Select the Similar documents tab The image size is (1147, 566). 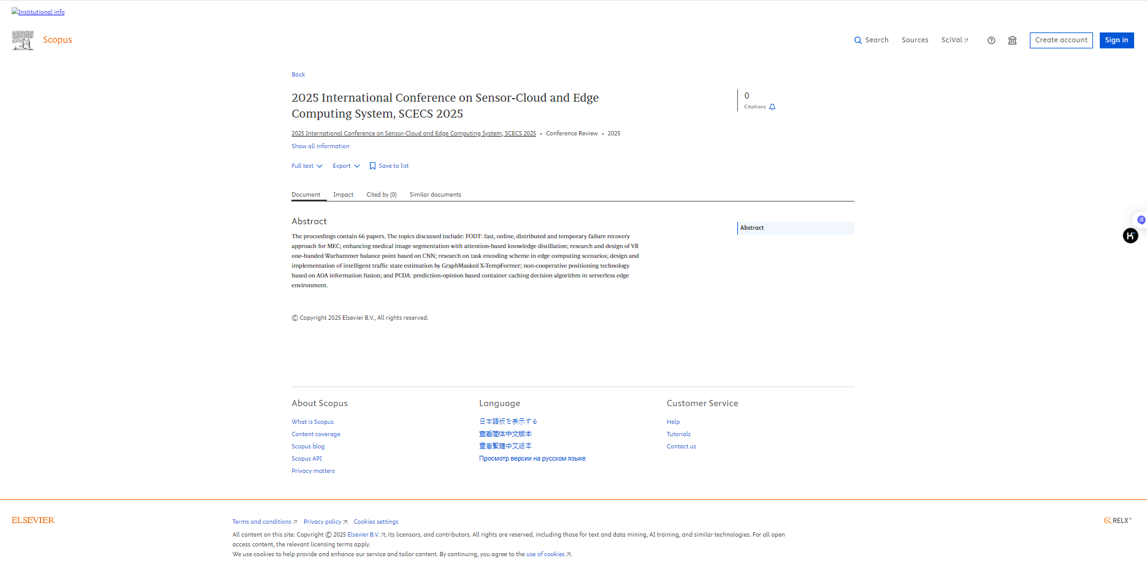coord(435,195)
